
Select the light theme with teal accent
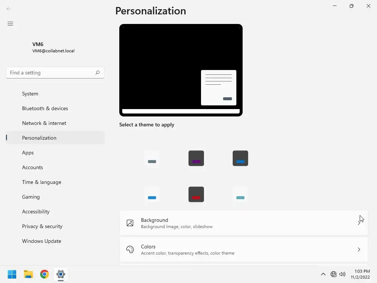coord(240,194)
